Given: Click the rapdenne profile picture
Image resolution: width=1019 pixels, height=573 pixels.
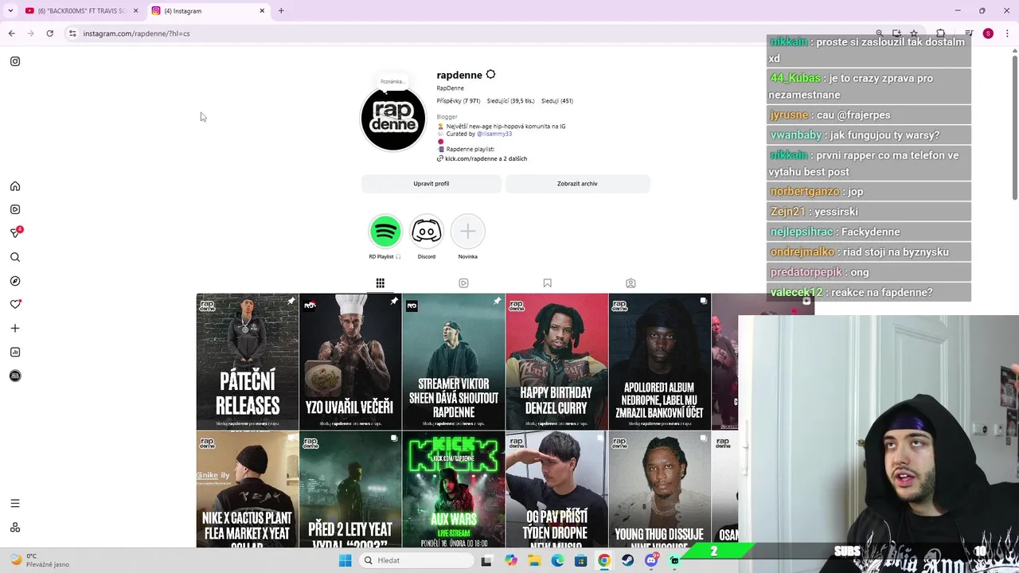Looking at the screenshot, I should (x=393, y=119).
